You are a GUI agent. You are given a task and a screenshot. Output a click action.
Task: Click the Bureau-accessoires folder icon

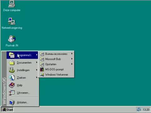[x=42, y=54]
